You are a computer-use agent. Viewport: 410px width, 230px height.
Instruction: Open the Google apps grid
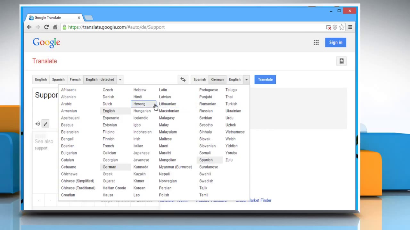(x=316, y=42)
